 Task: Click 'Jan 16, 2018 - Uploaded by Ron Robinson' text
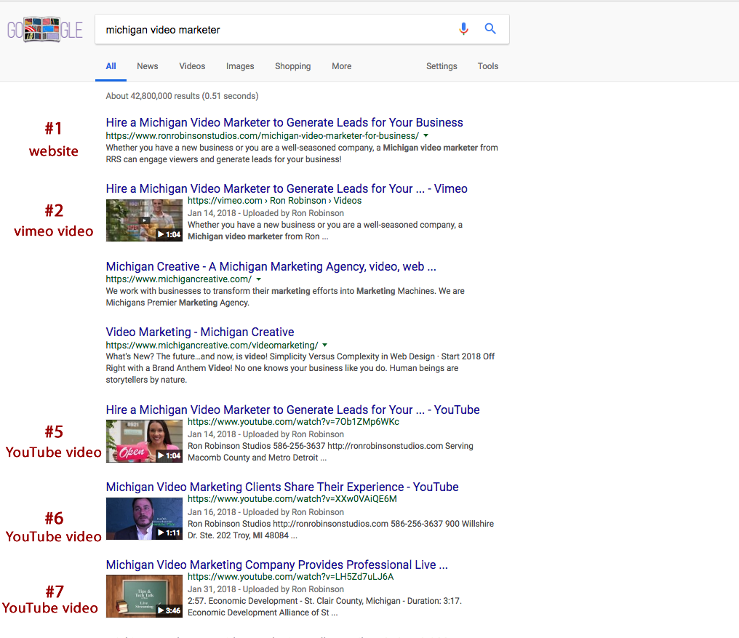coord(265,512)
